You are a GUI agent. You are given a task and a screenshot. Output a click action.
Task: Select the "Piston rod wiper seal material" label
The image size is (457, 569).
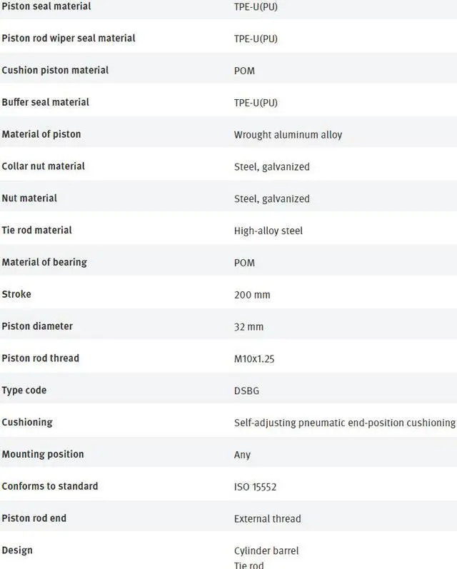point(69,38)
